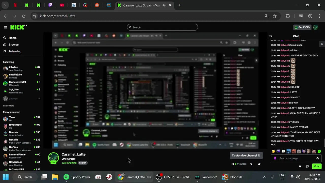
Task: Insert the yellow face emote
Action: pos(273,151)
